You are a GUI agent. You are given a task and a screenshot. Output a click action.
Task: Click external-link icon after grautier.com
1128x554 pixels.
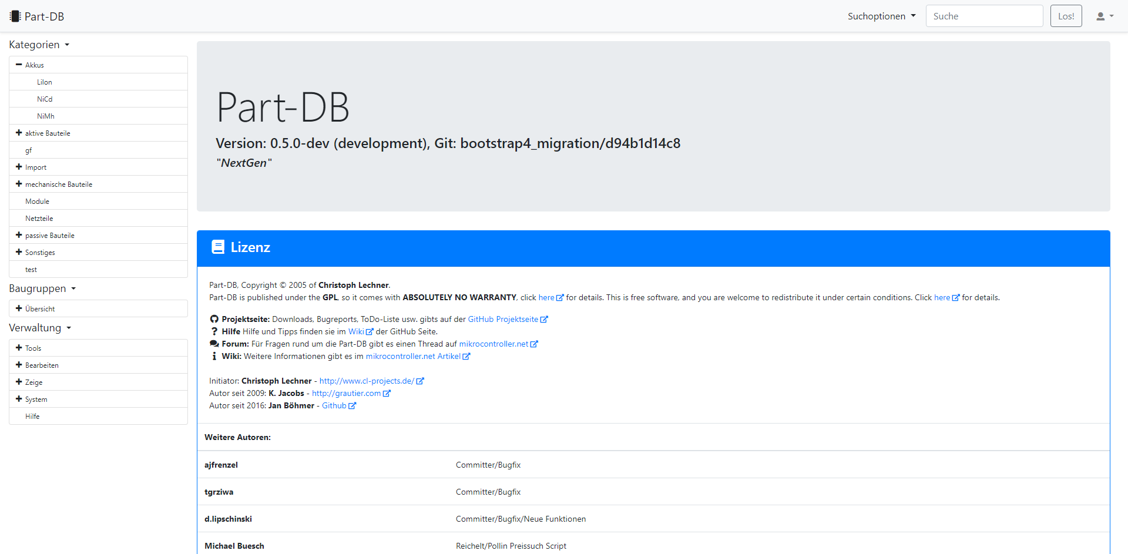click(x=387, y=393)
